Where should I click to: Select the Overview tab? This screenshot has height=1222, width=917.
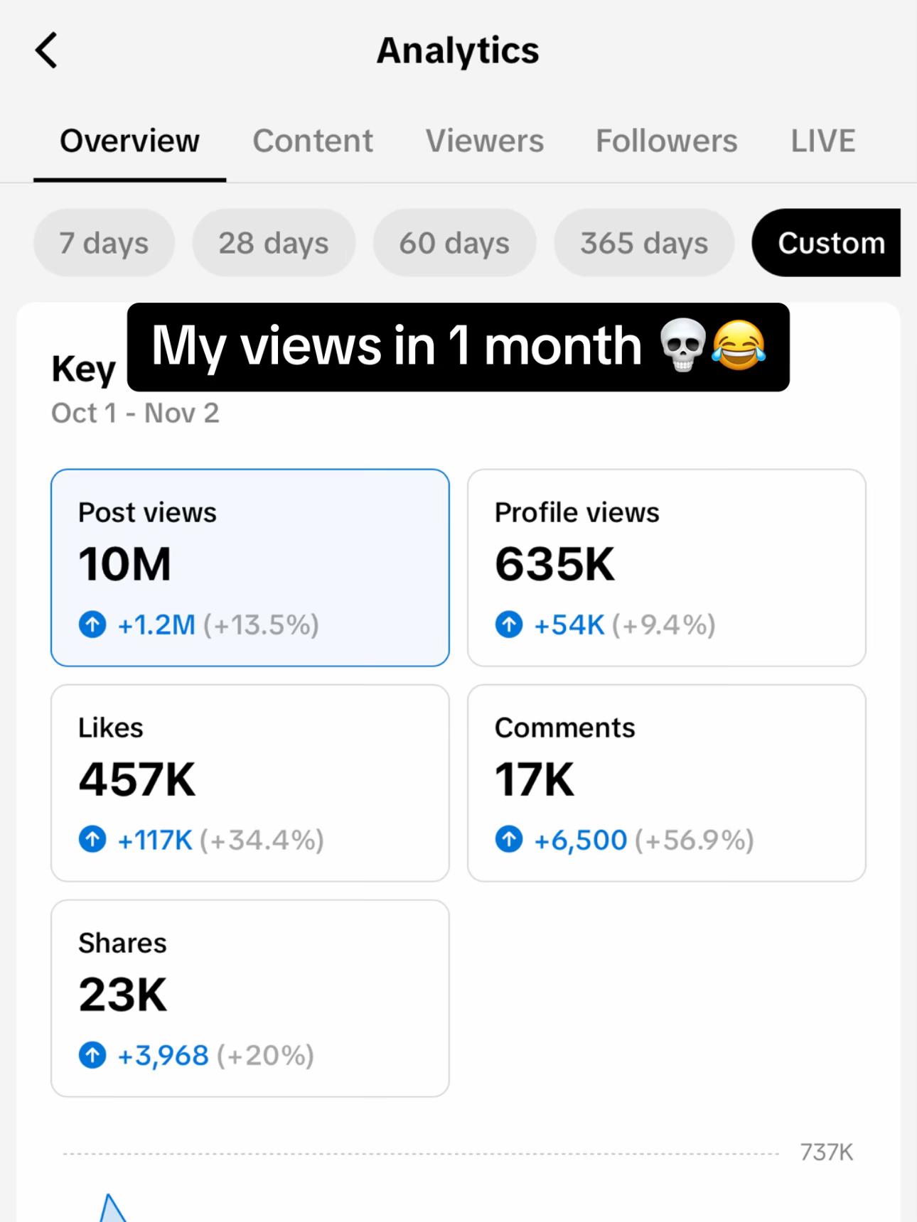point(129,141)
